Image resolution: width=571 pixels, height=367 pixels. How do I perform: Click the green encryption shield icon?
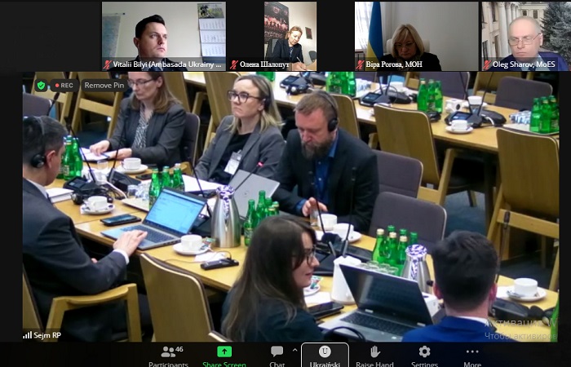point(41,86)
